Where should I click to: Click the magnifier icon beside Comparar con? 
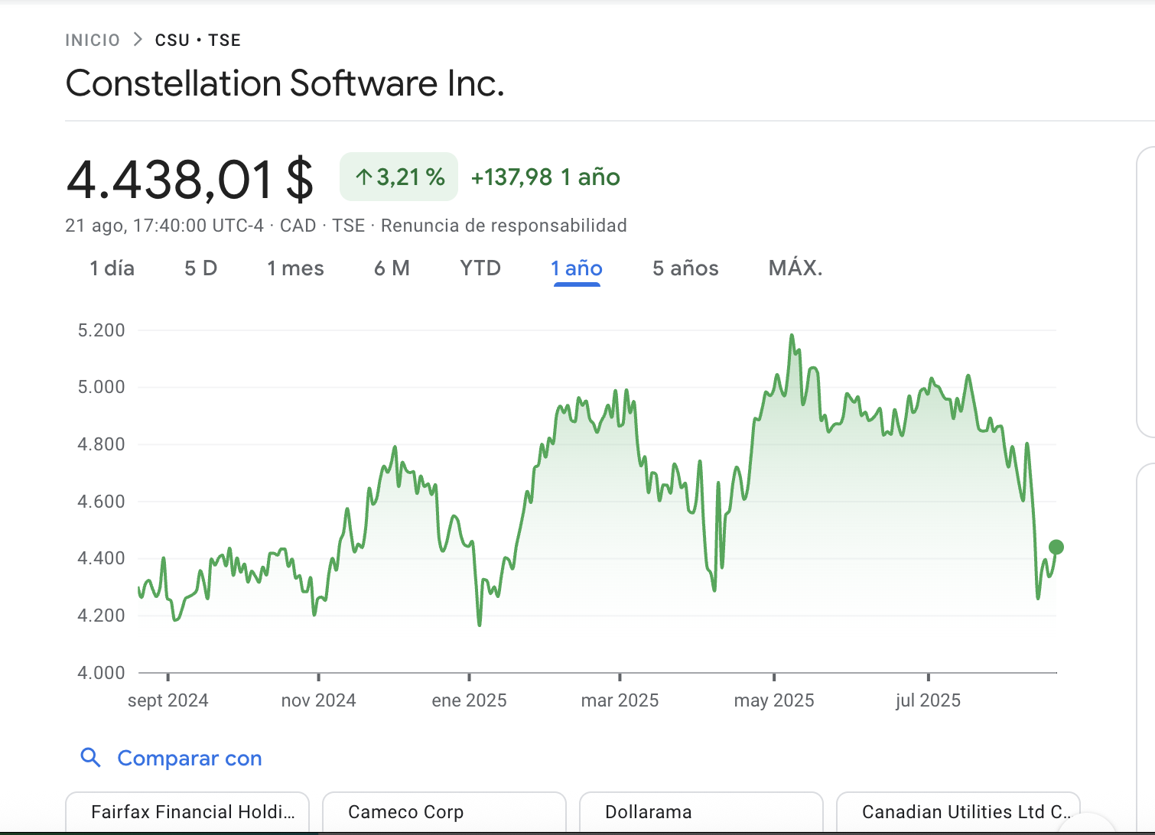90,758
